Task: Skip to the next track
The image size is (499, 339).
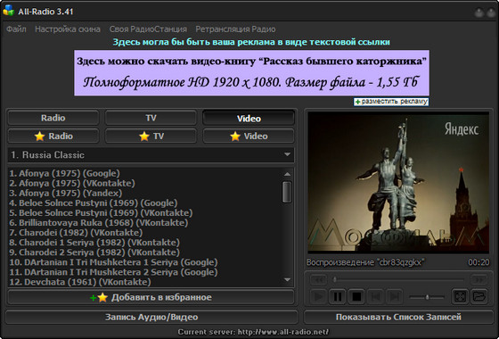Action: point(394,296)
